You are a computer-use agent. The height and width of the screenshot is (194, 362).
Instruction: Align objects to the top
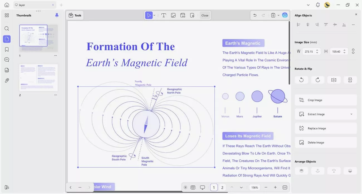pos(326,25)
